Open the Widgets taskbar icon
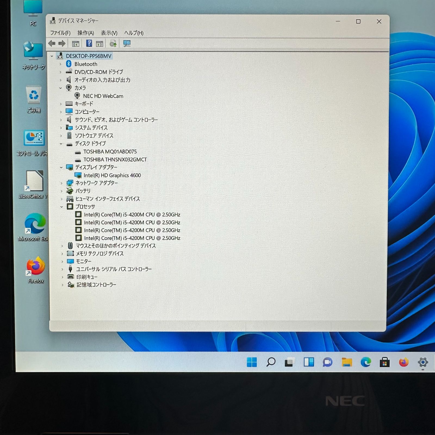Screen dimensions: 435x435 point(309,362)
